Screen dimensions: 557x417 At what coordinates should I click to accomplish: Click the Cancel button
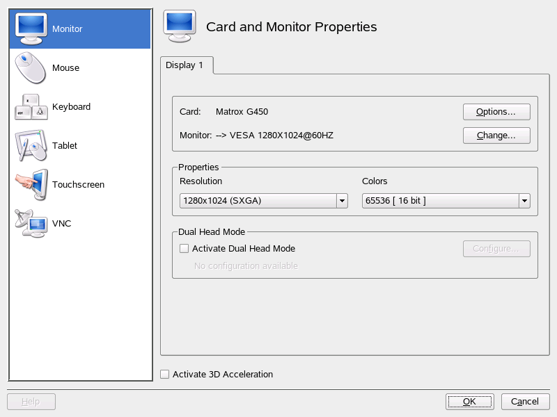[x=525, y=402]
